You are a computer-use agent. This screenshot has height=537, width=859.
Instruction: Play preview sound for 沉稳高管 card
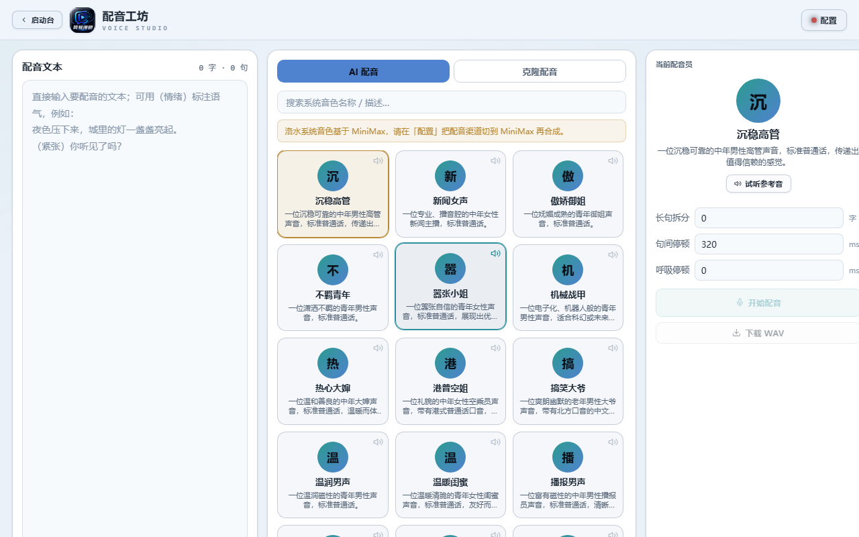378,161
